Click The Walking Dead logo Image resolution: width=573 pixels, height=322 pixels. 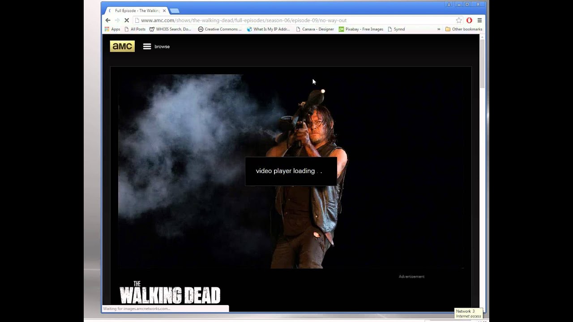pos(170,293)
